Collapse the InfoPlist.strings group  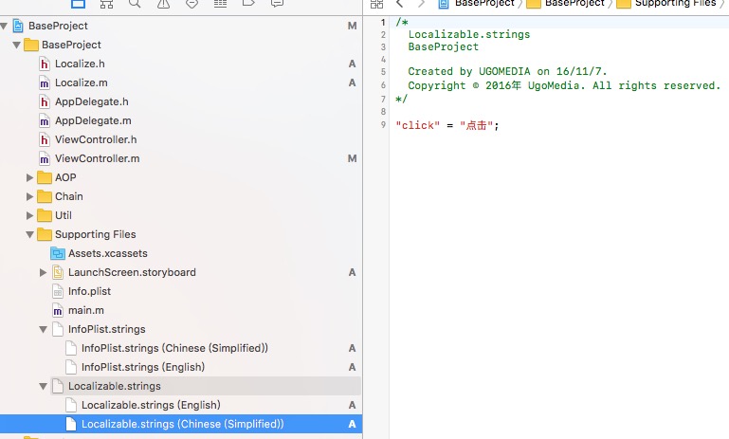[x=44, y=330]
